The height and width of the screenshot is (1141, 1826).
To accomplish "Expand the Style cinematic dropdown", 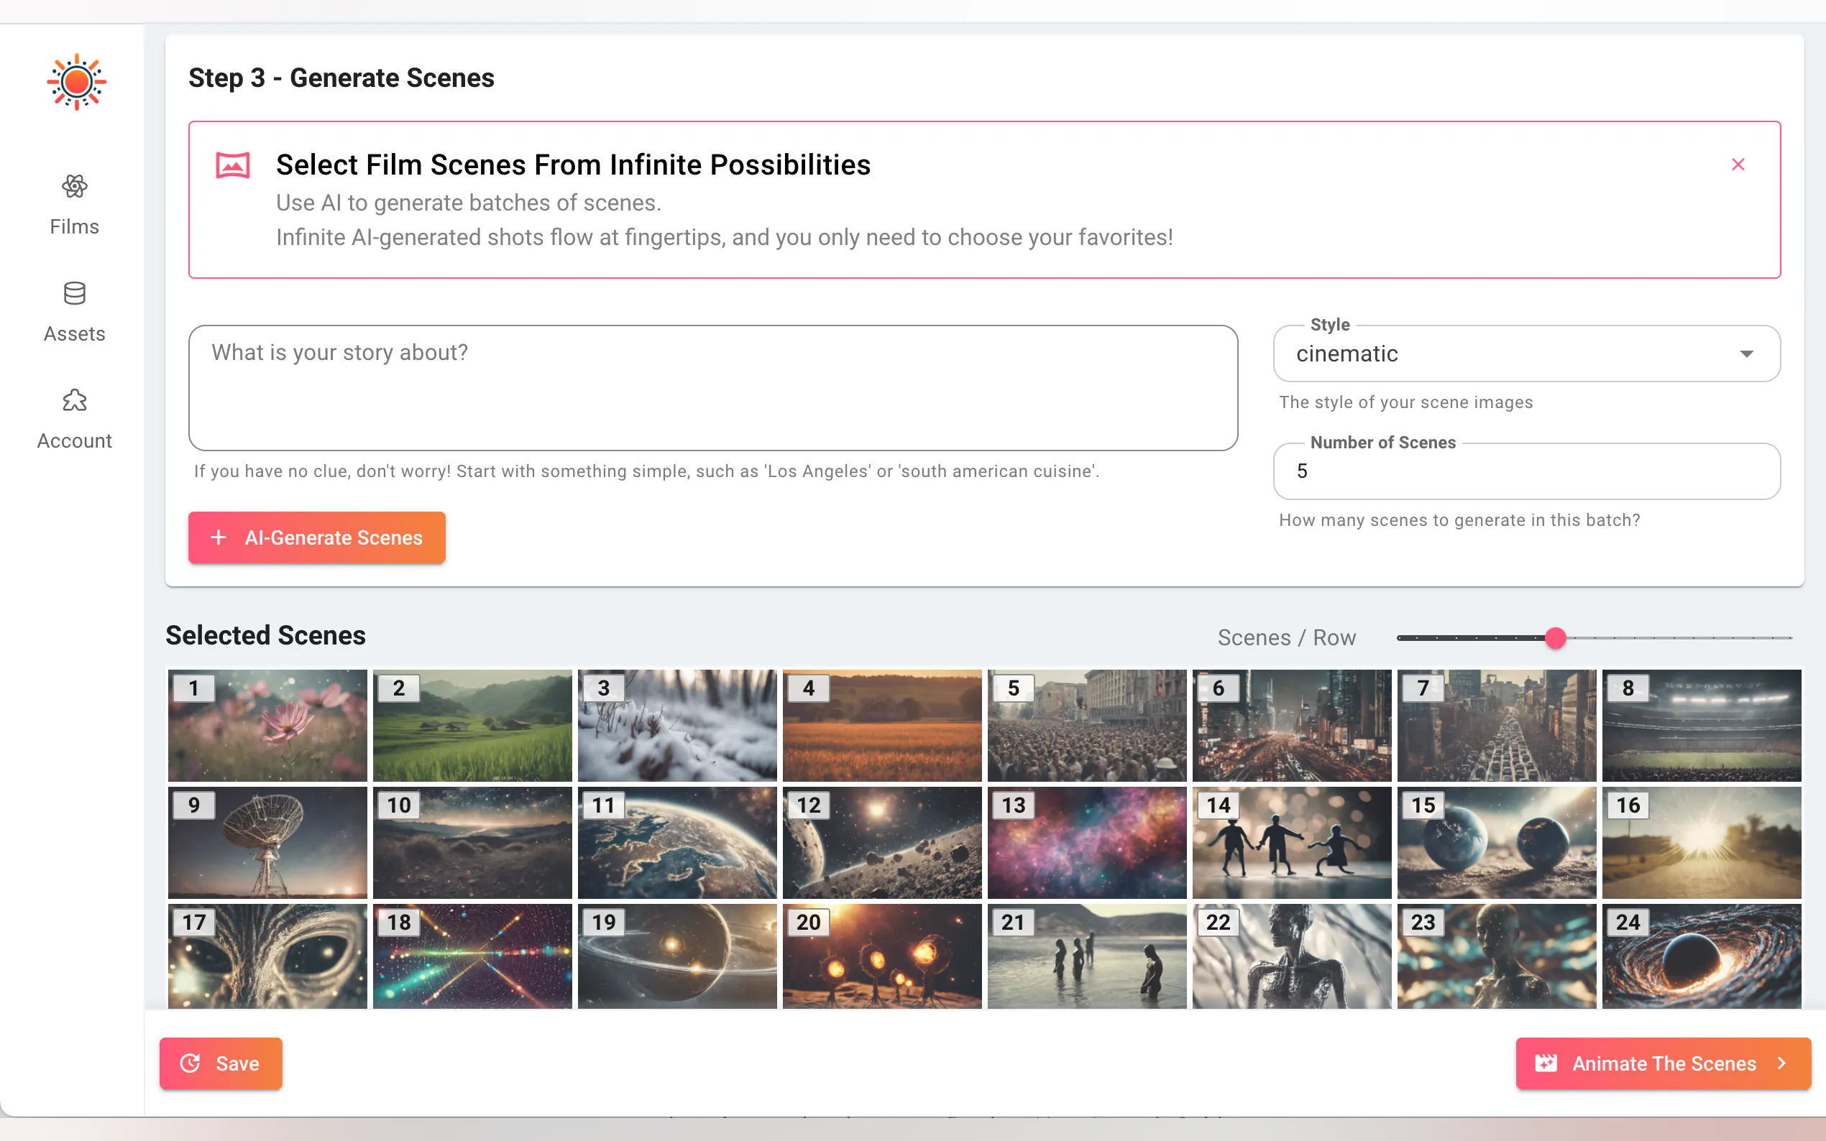I will [x=1502, y=354].
